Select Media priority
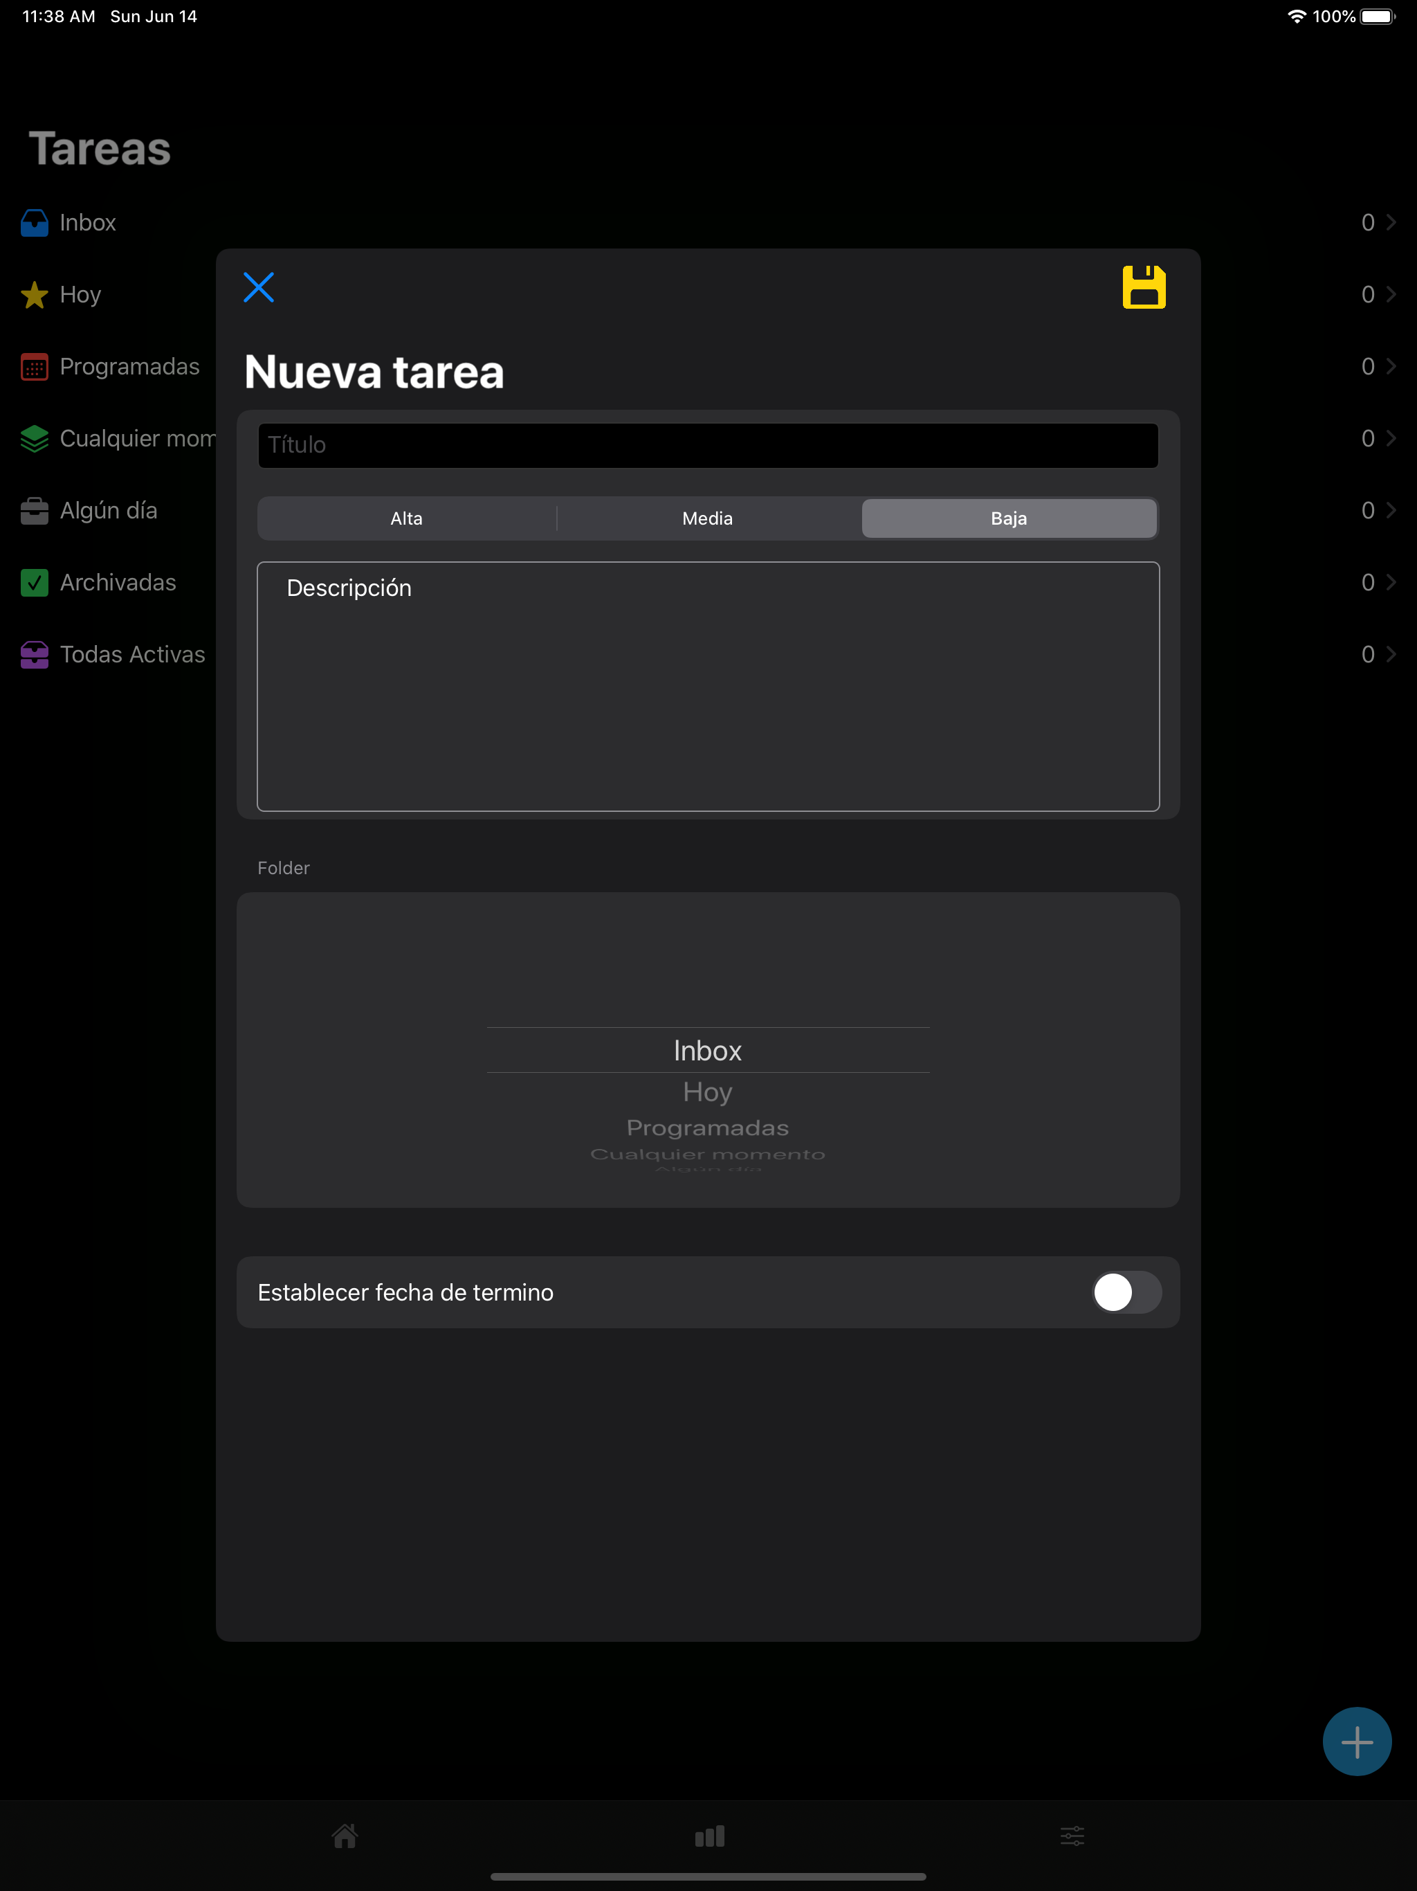This screenshot has width=1417, height=1891. click(x=708, y=518)
